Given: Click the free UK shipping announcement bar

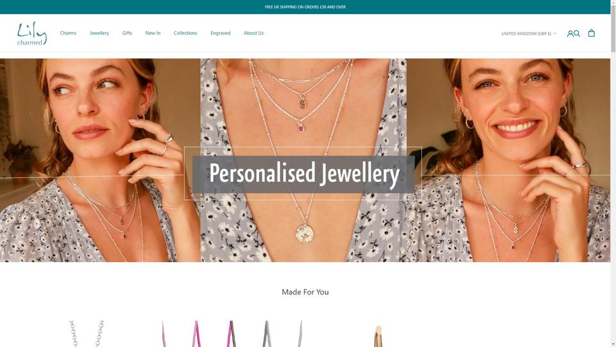Looking at the screenshot, I should [305, 7].
